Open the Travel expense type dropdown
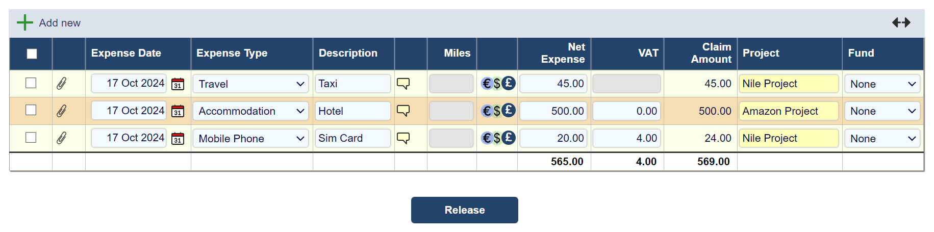This screenshot has height=232, width=934. point(250,84)
